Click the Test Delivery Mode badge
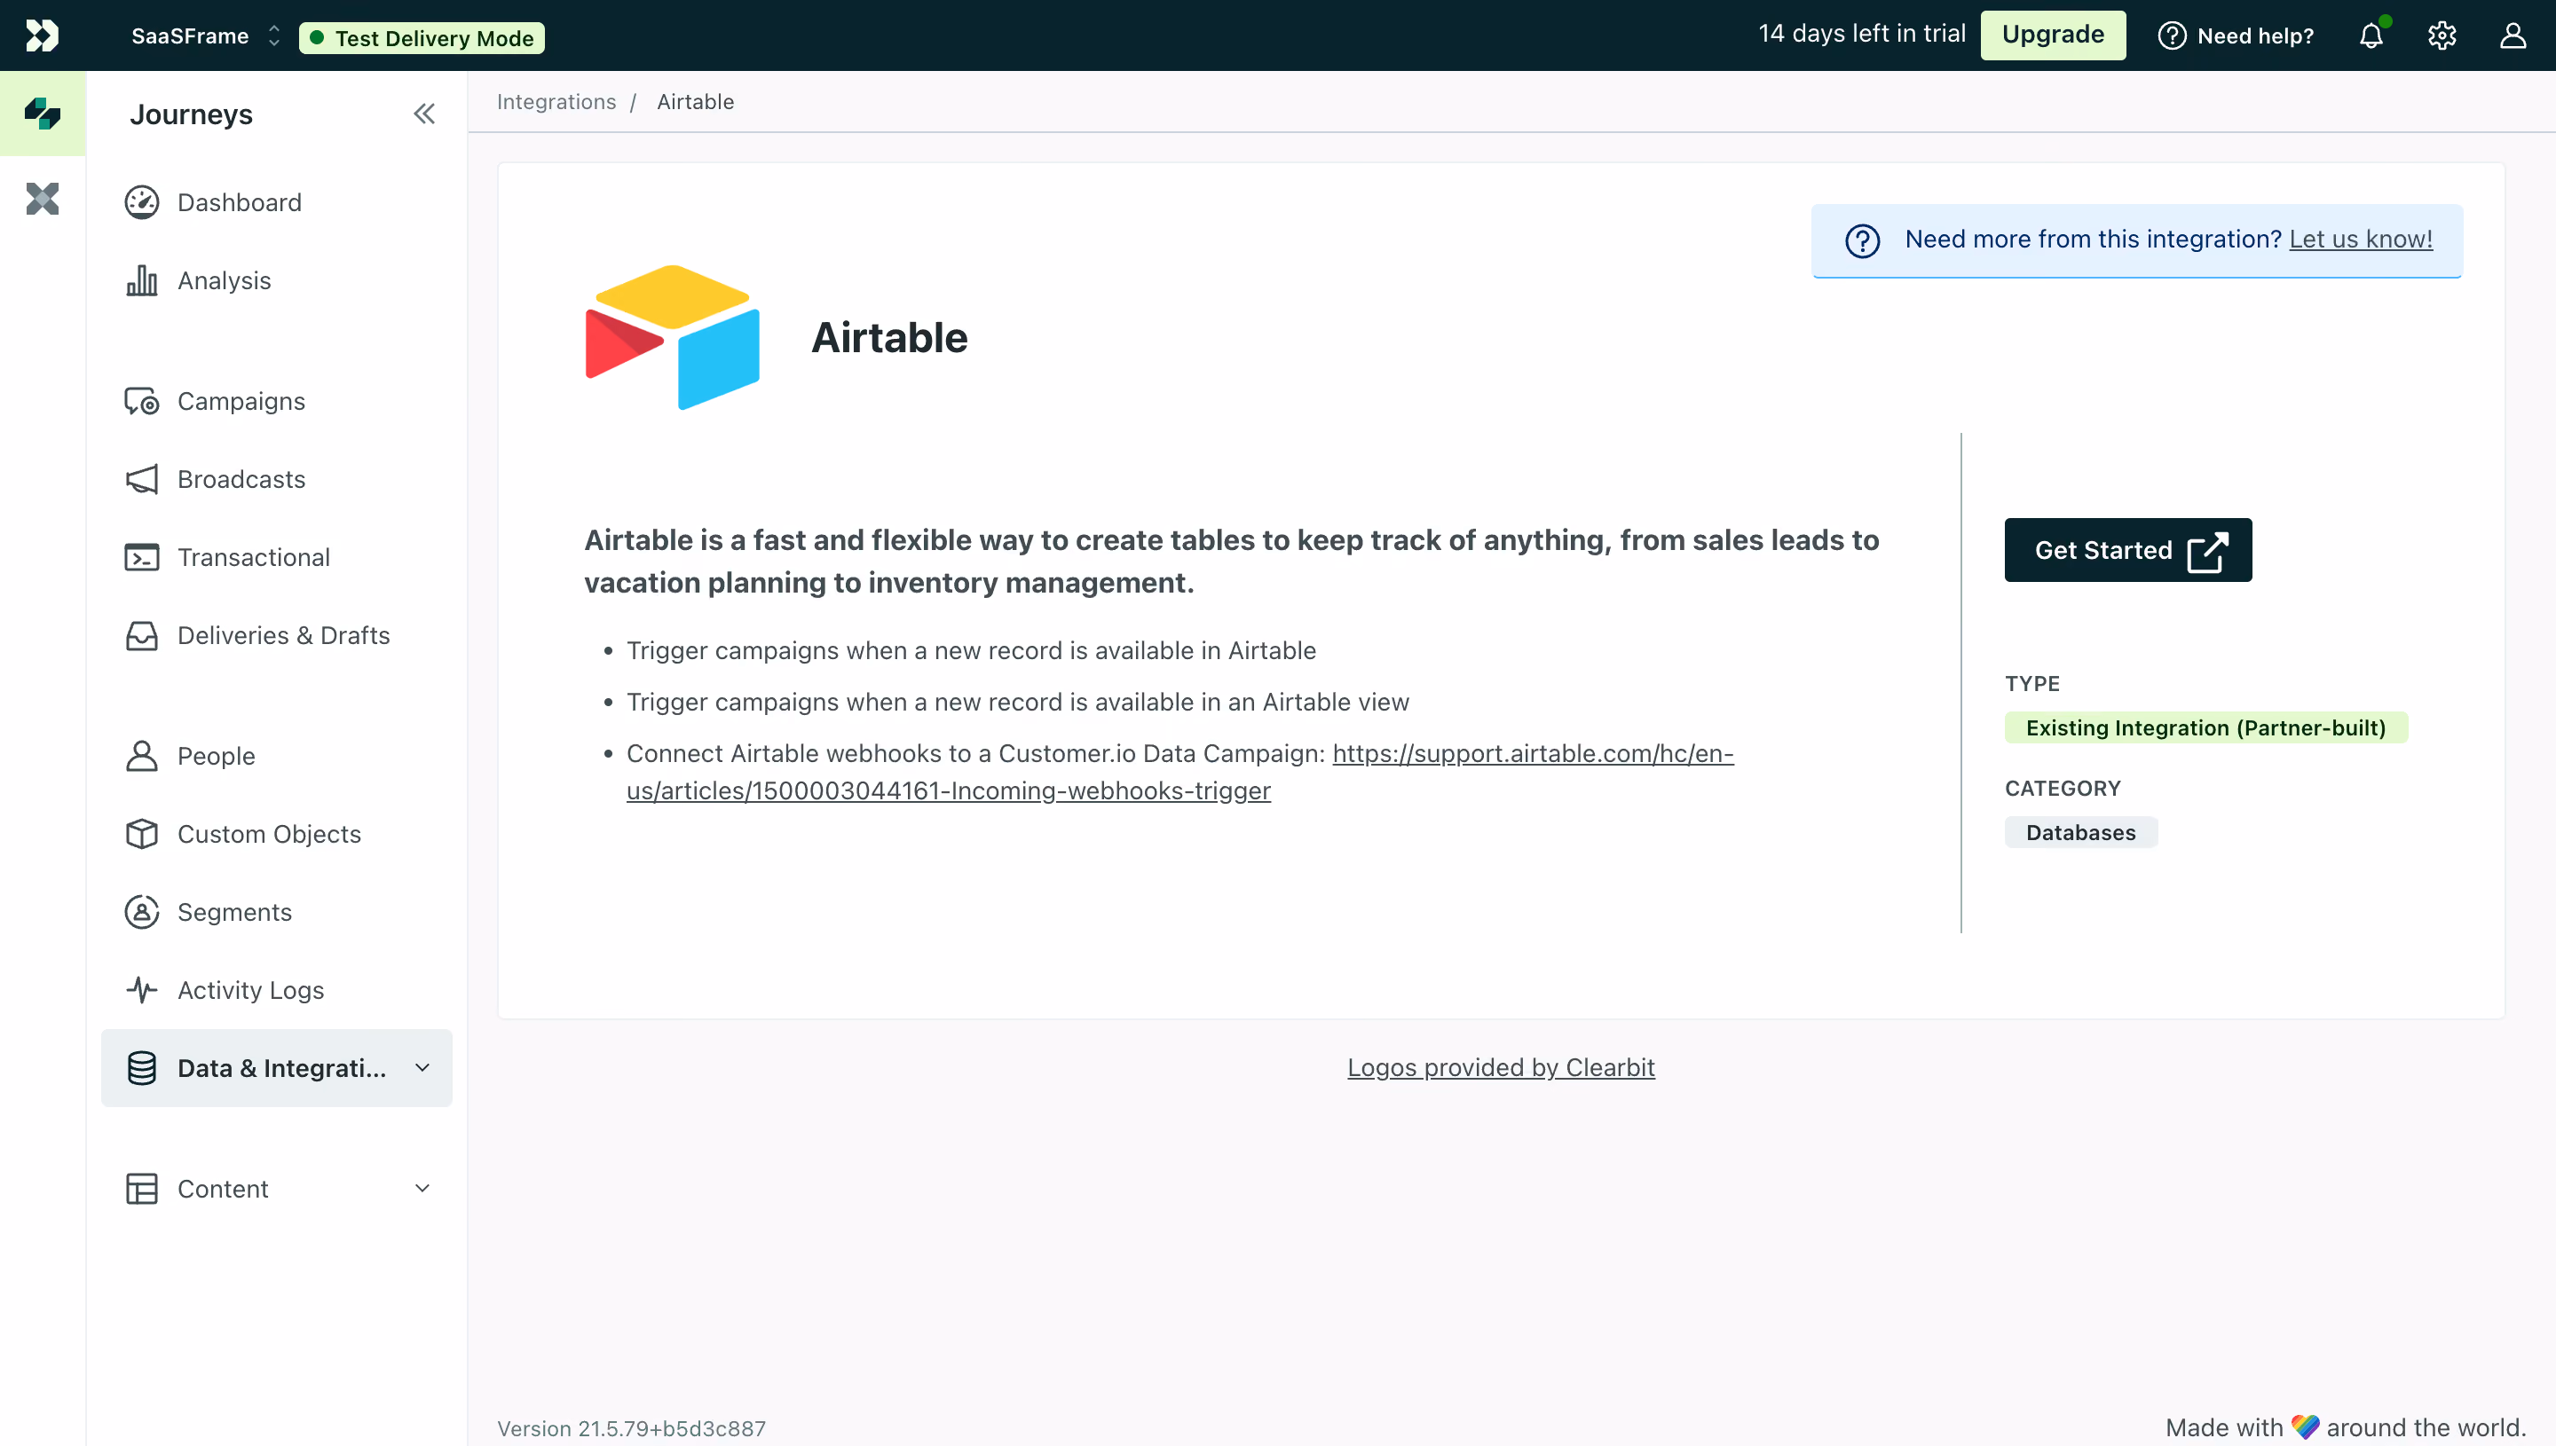 tap(422, 38)
